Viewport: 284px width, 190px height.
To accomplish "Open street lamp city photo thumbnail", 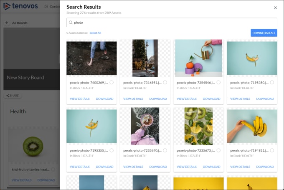I will click(145, 58).
